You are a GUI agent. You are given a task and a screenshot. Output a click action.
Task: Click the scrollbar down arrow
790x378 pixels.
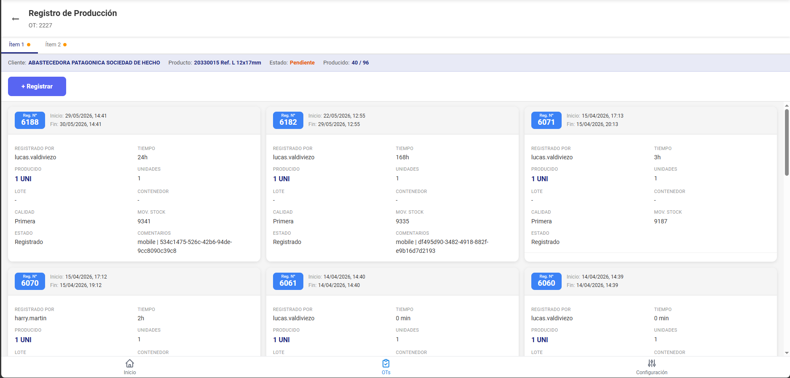787,353
